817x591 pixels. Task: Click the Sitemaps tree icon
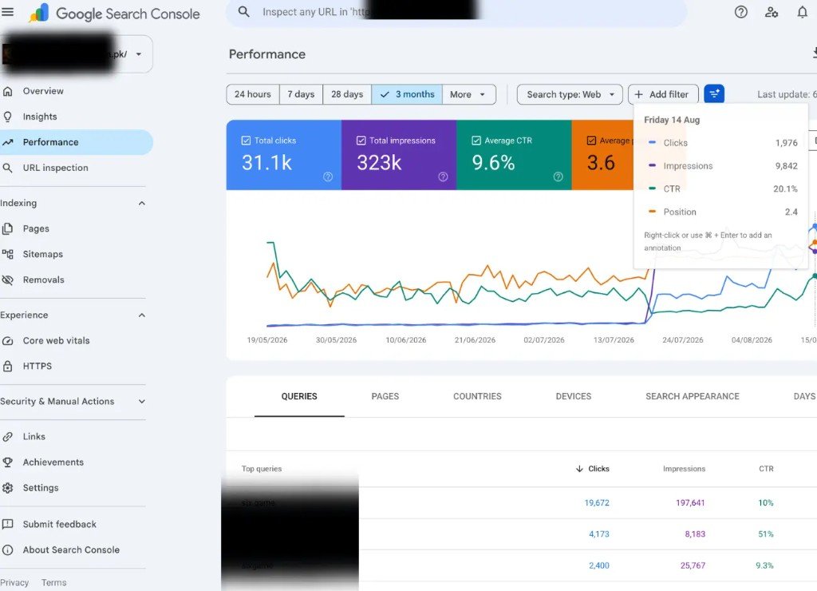pos(8,254)
